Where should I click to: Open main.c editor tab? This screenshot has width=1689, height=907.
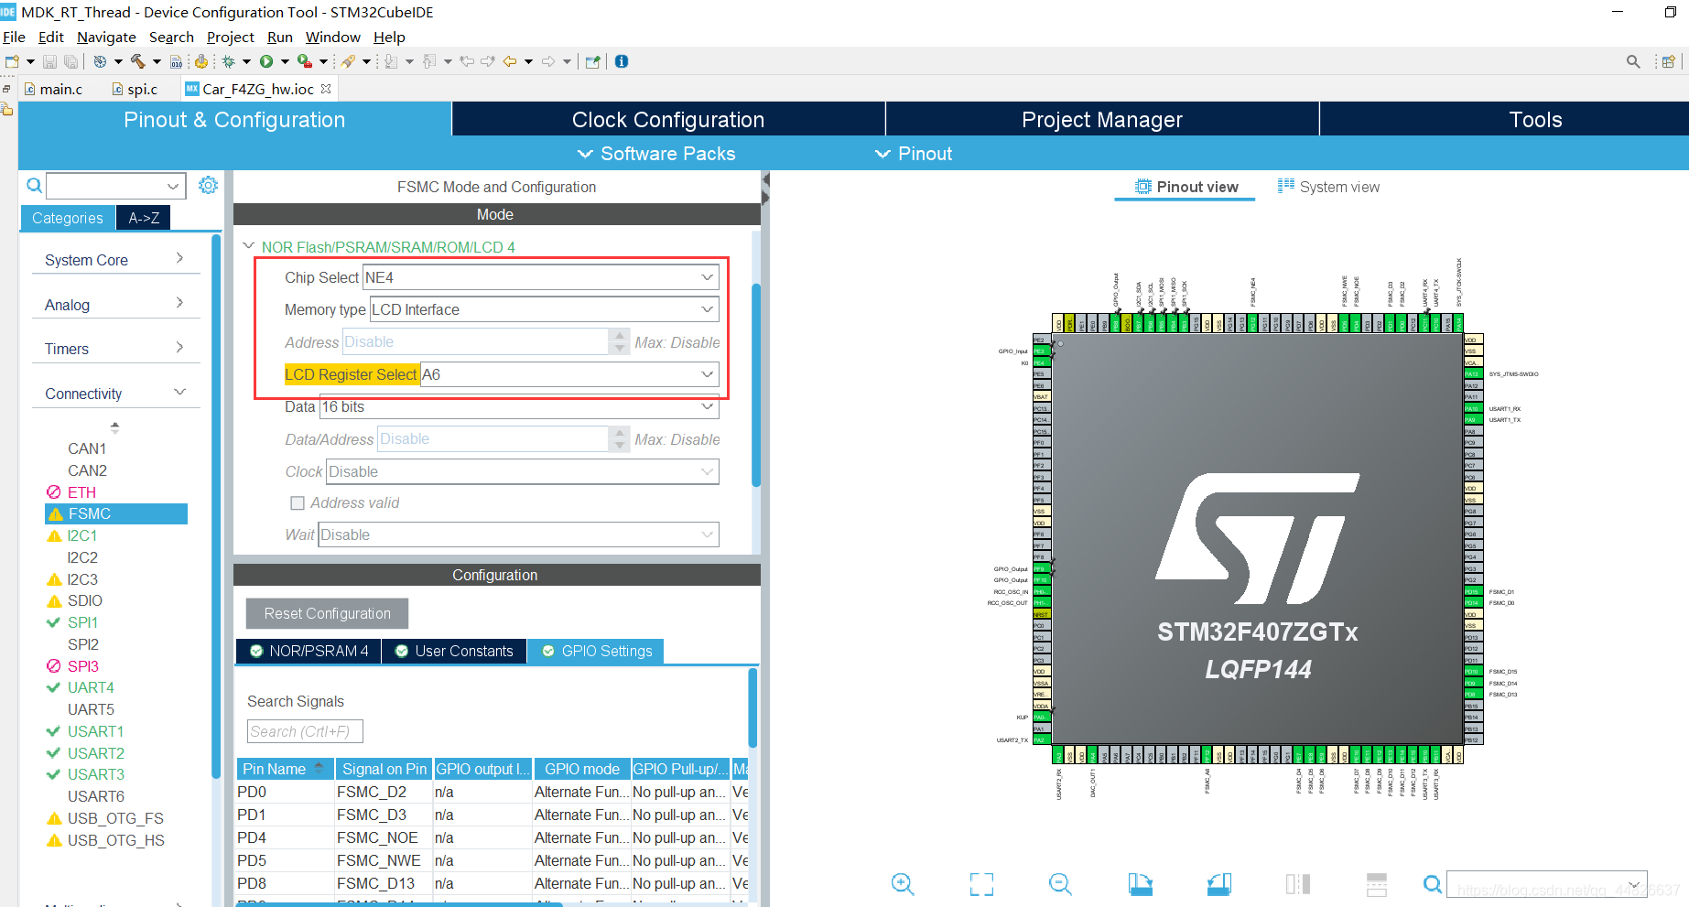(53, 89)
